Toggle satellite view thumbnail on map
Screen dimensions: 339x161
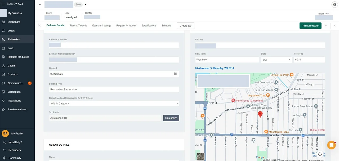201,156
